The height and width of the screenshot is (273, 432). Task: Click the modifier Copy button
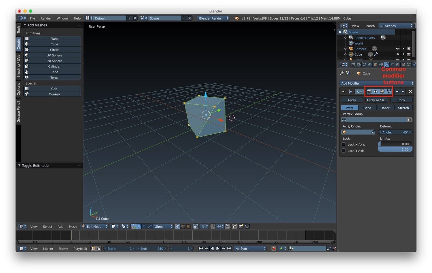coord(401,100)
